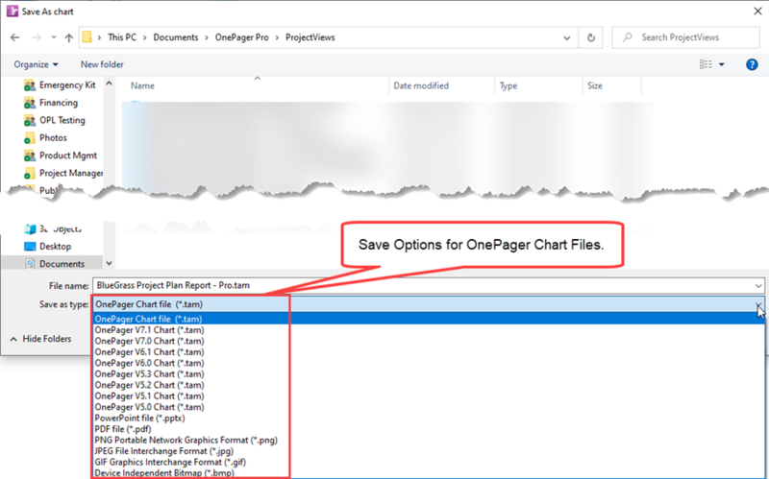Sort by Size column header
This screenshot has height=479, width=769.
tap(594, 85)
